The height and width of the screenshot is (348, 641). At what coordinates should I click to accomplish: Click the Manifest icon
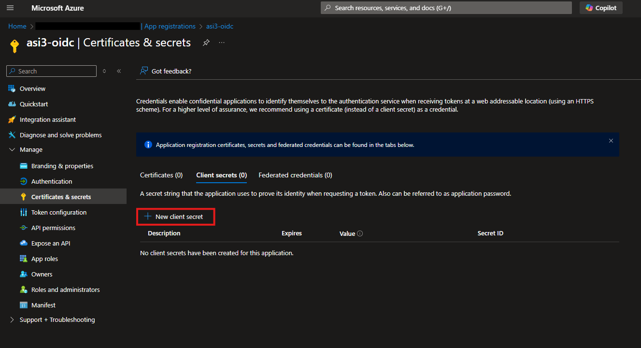point(24,305)
